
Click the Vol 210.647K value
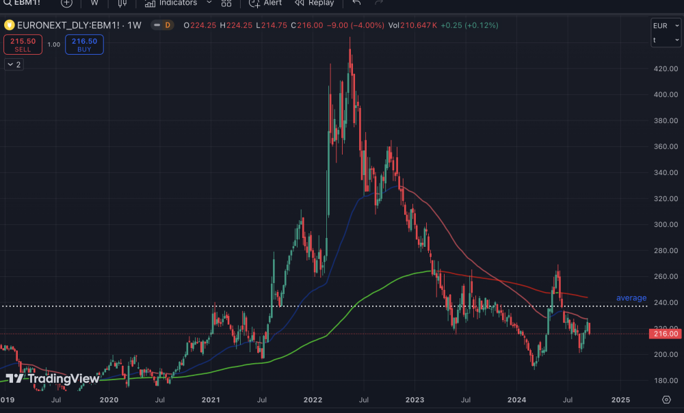pyautogui.click(x=412, y=25)
